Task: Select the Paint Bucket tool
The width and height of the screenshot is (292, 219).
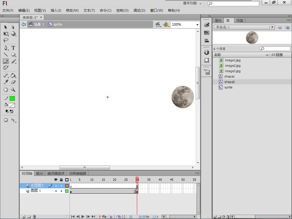Action: 13,75
